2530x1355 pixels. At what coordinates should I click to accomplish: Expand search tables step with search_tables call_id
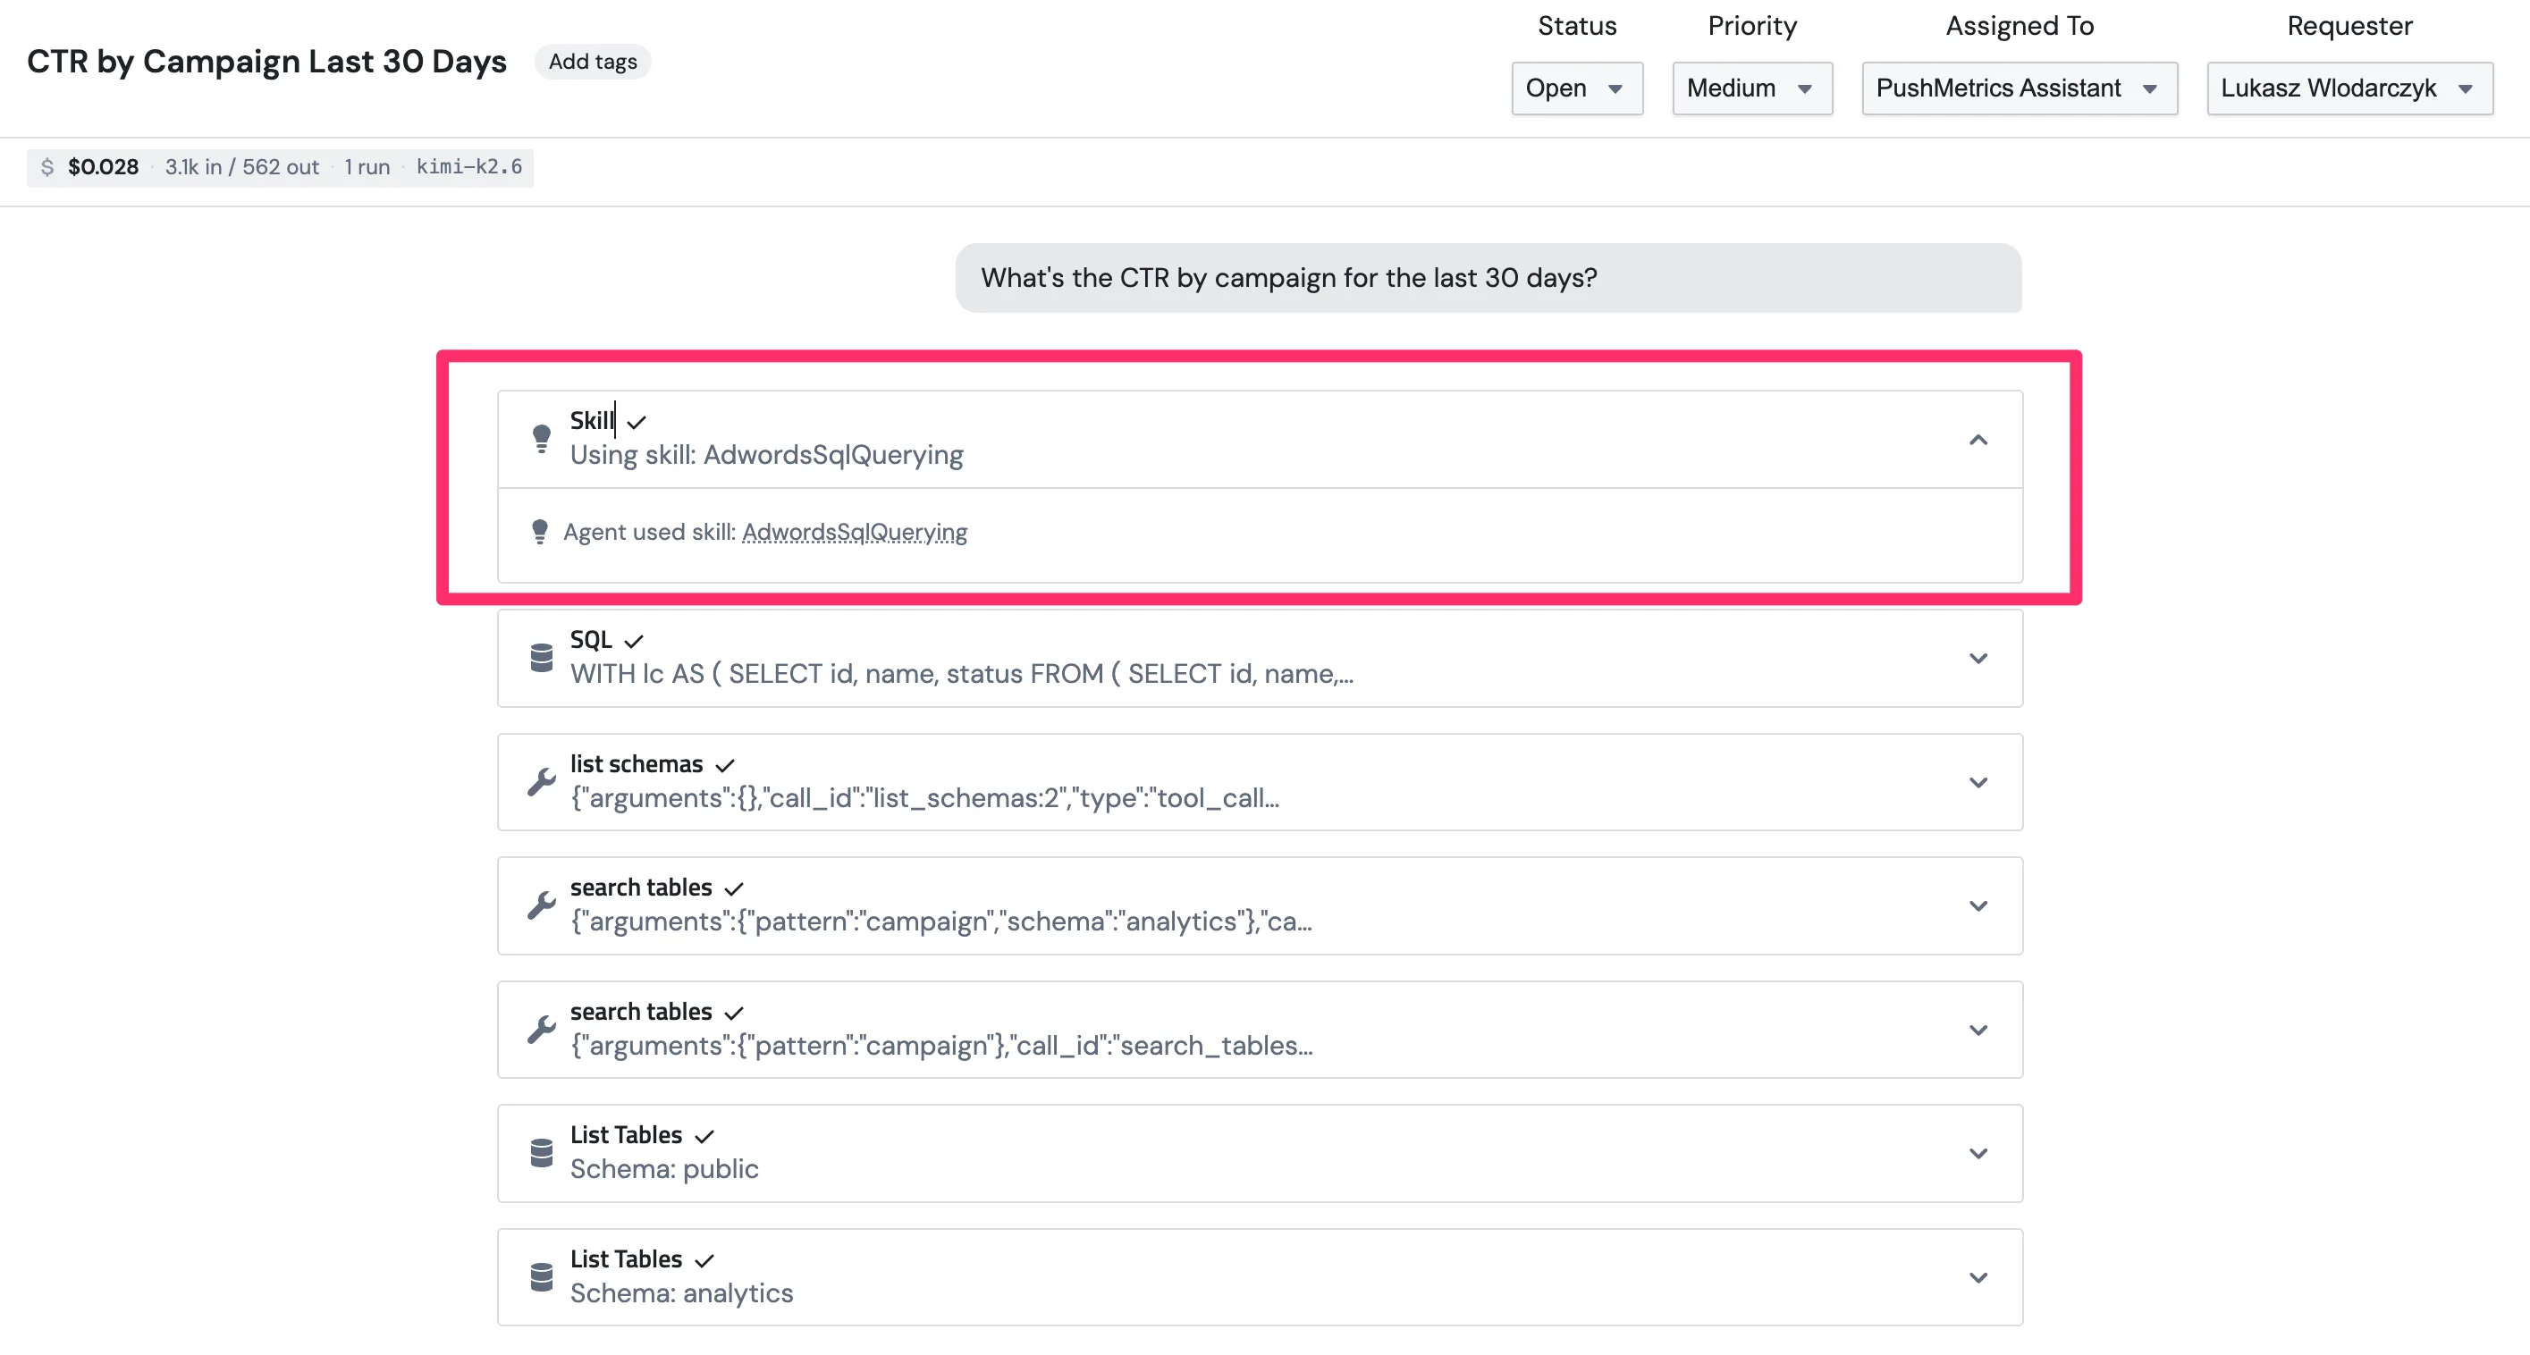[x=1978, y=1029]
